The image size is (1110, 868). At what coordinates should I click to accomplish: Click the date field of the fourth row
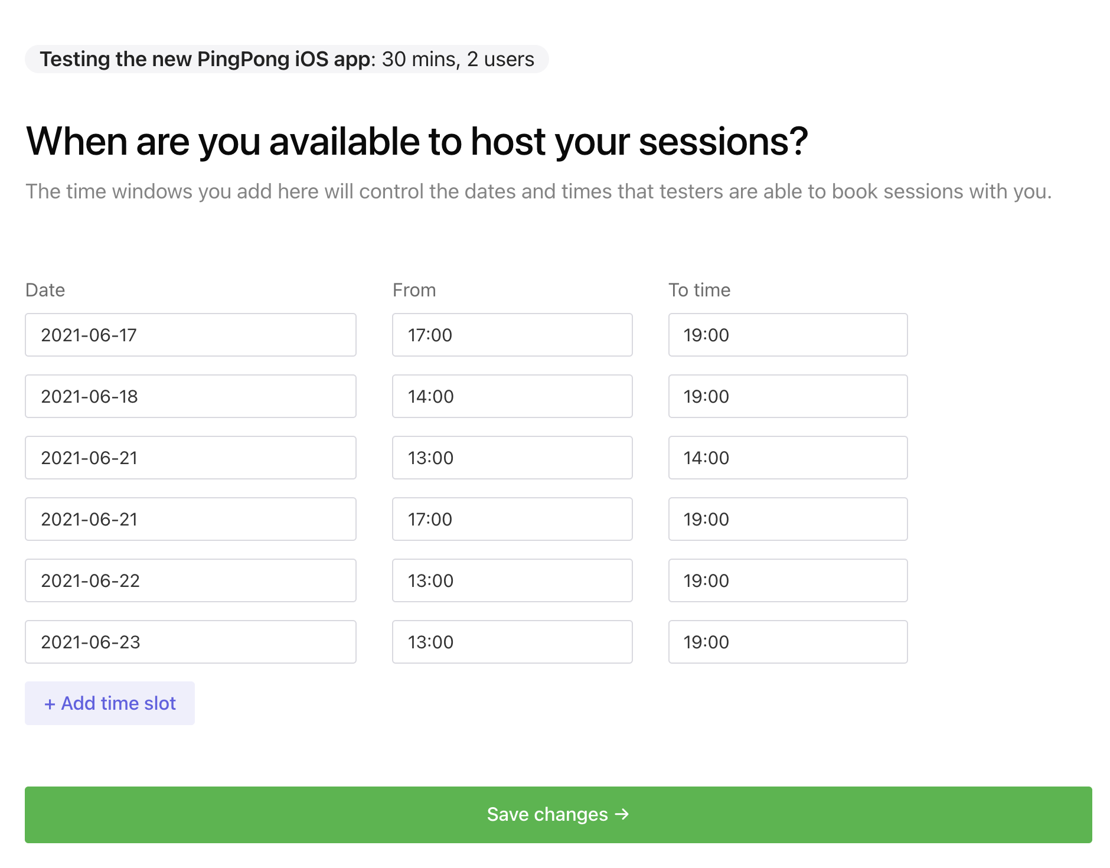(x=191, y=519)
